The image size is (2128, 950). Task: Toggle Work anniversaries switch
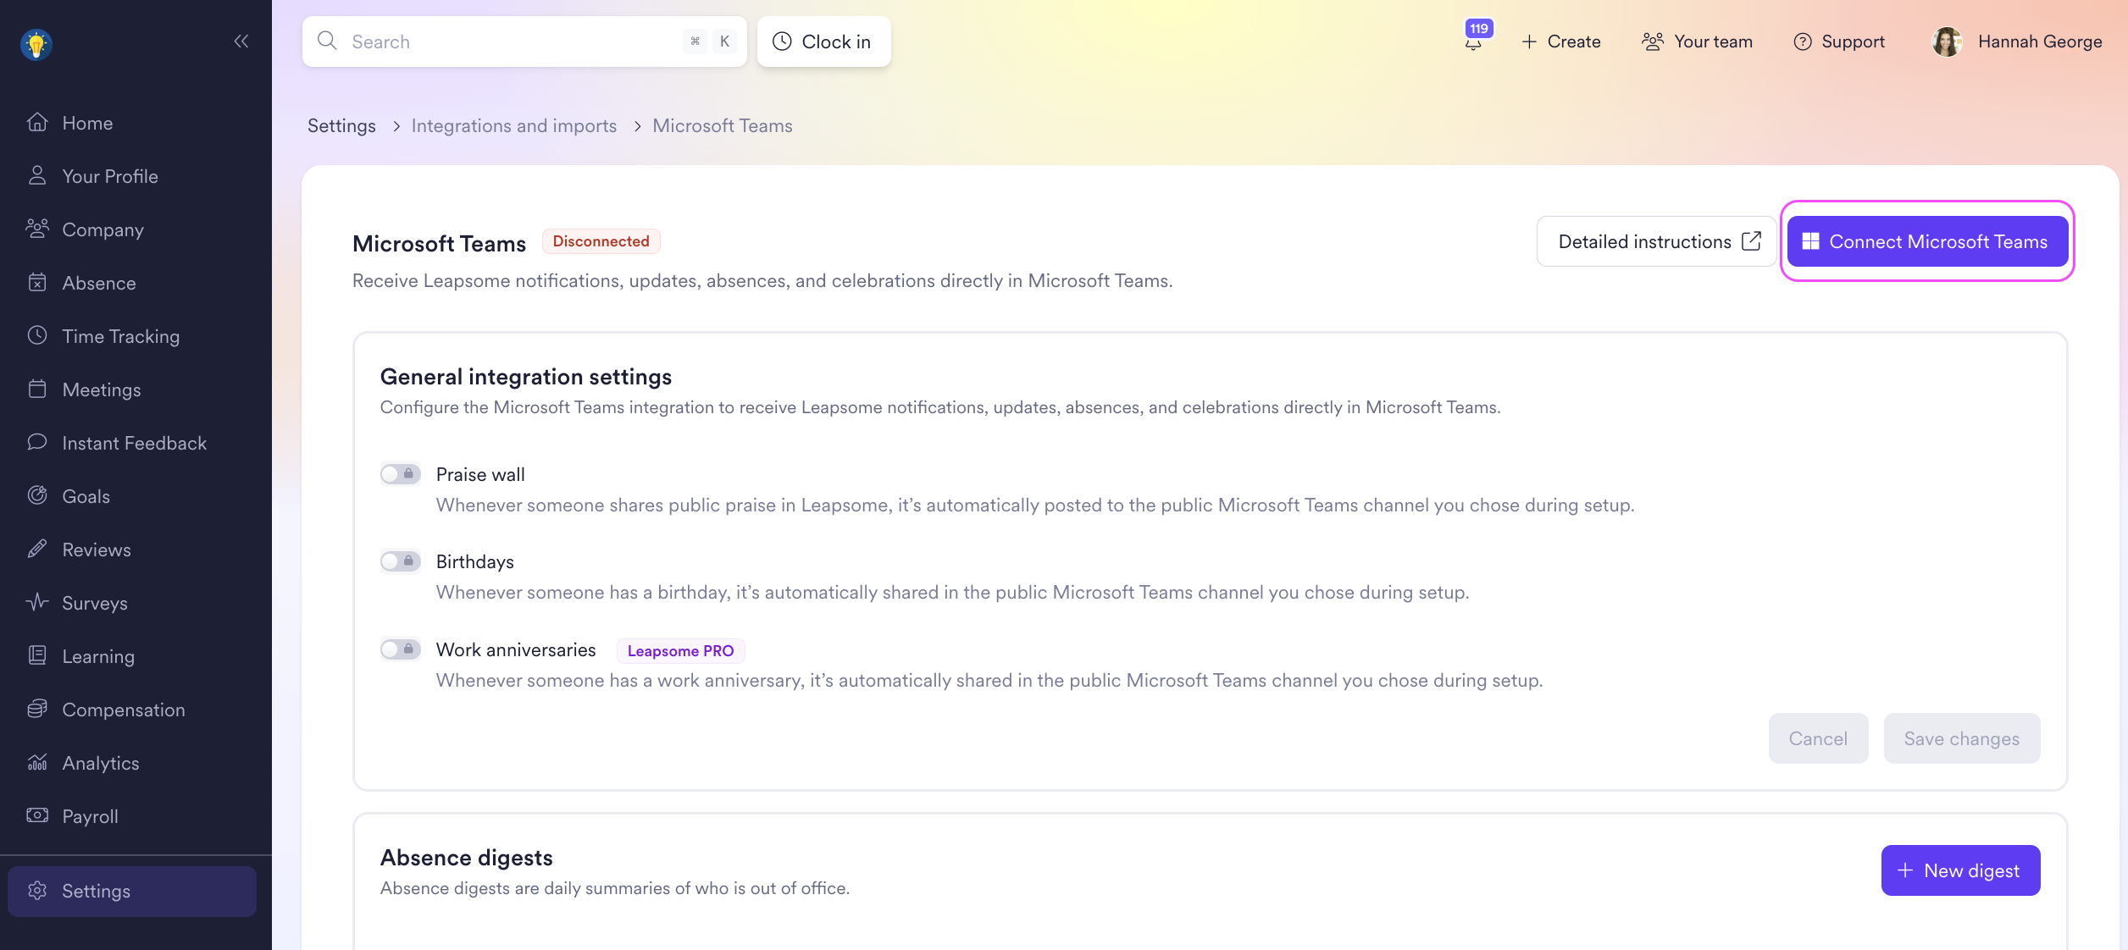click(400, 649)
